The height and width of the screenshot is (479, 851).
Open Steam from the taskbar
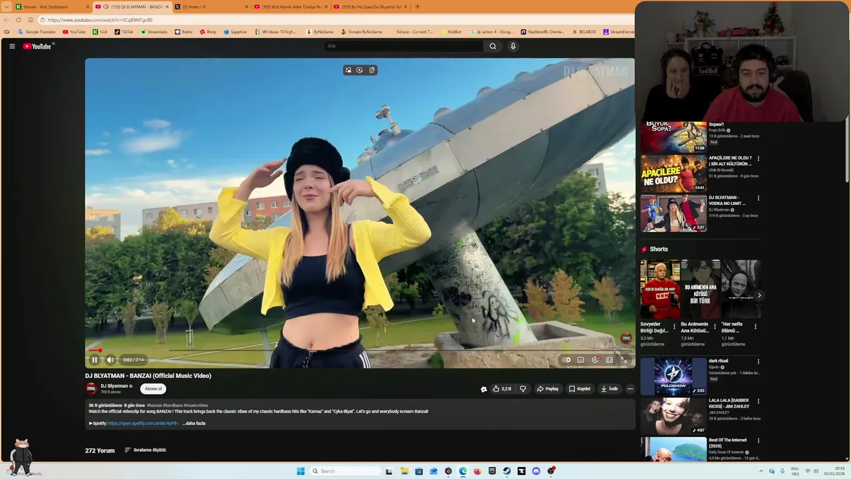tap(507, 471)
